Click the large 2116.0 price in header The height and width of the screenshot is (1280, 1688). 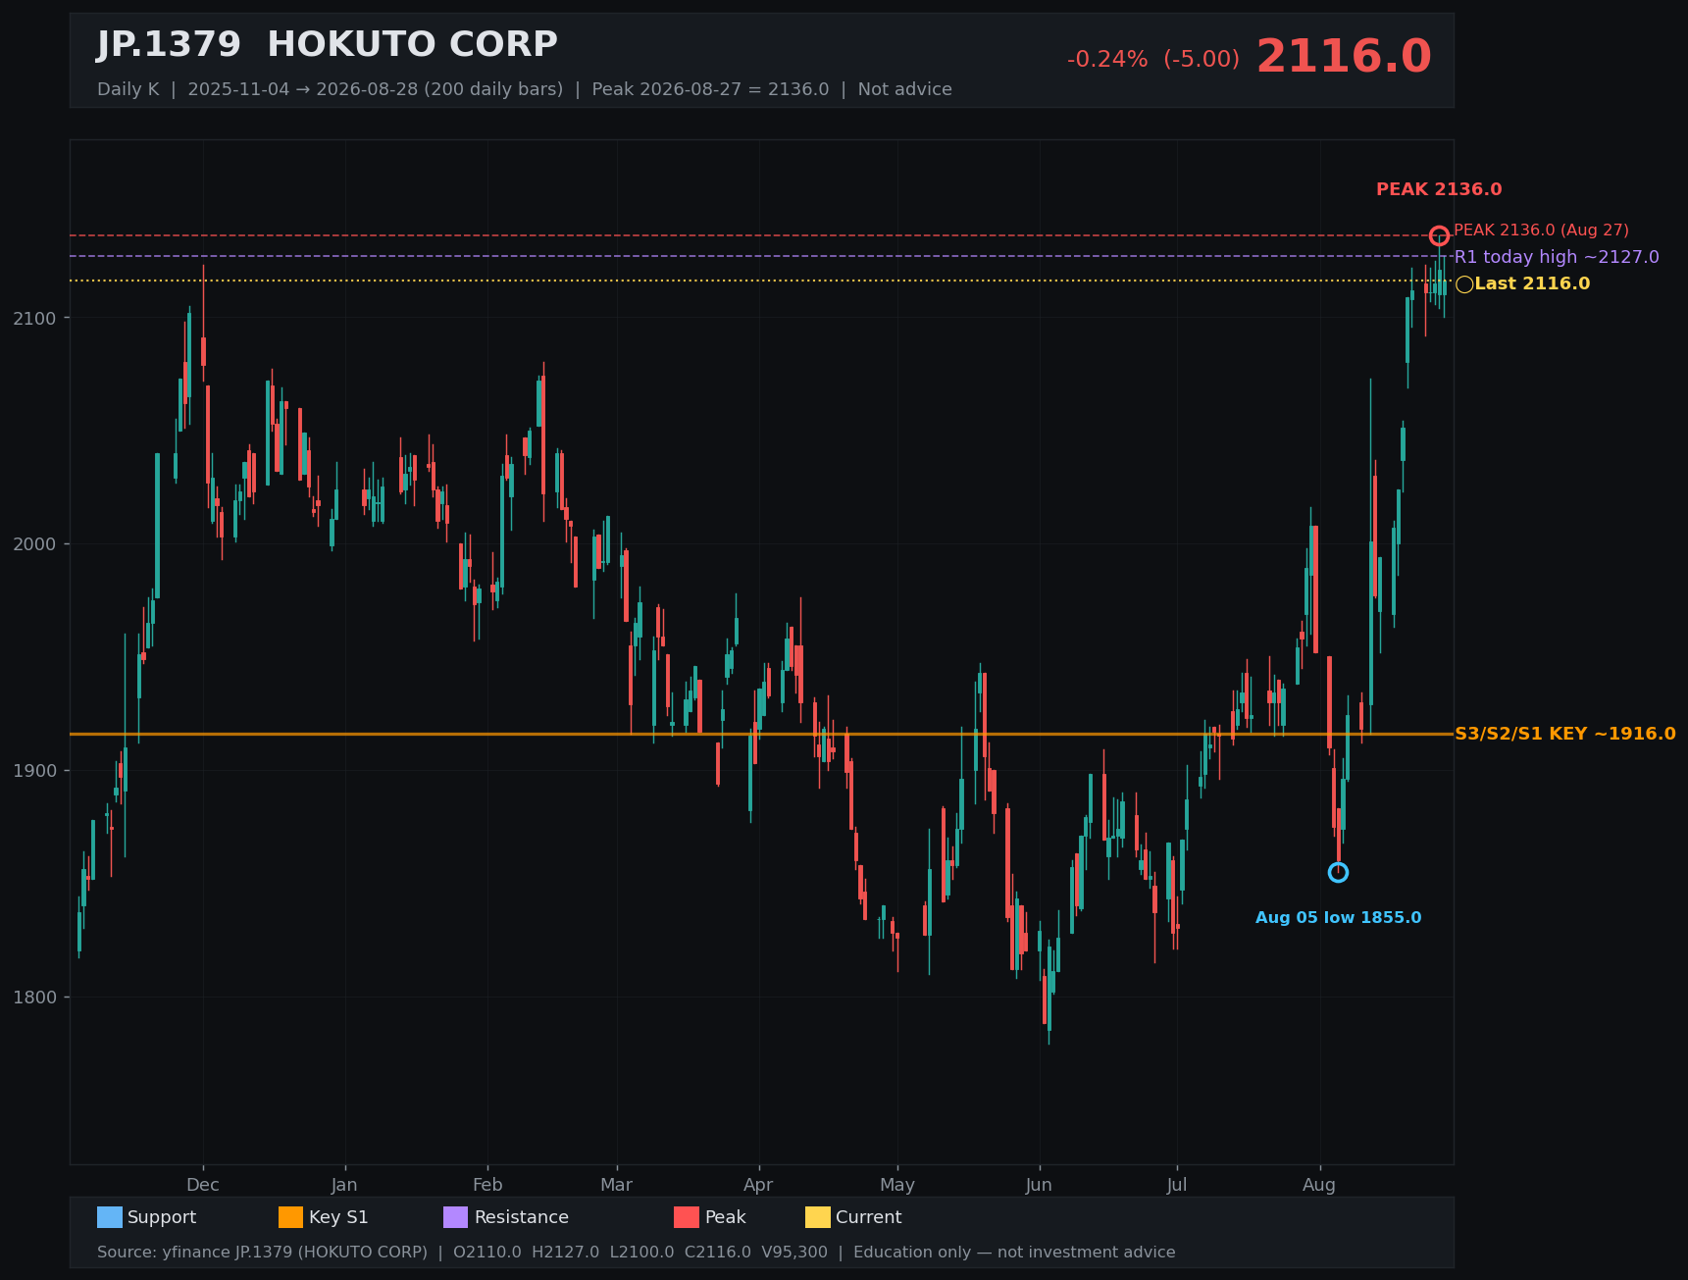(x=1344, y=57)
